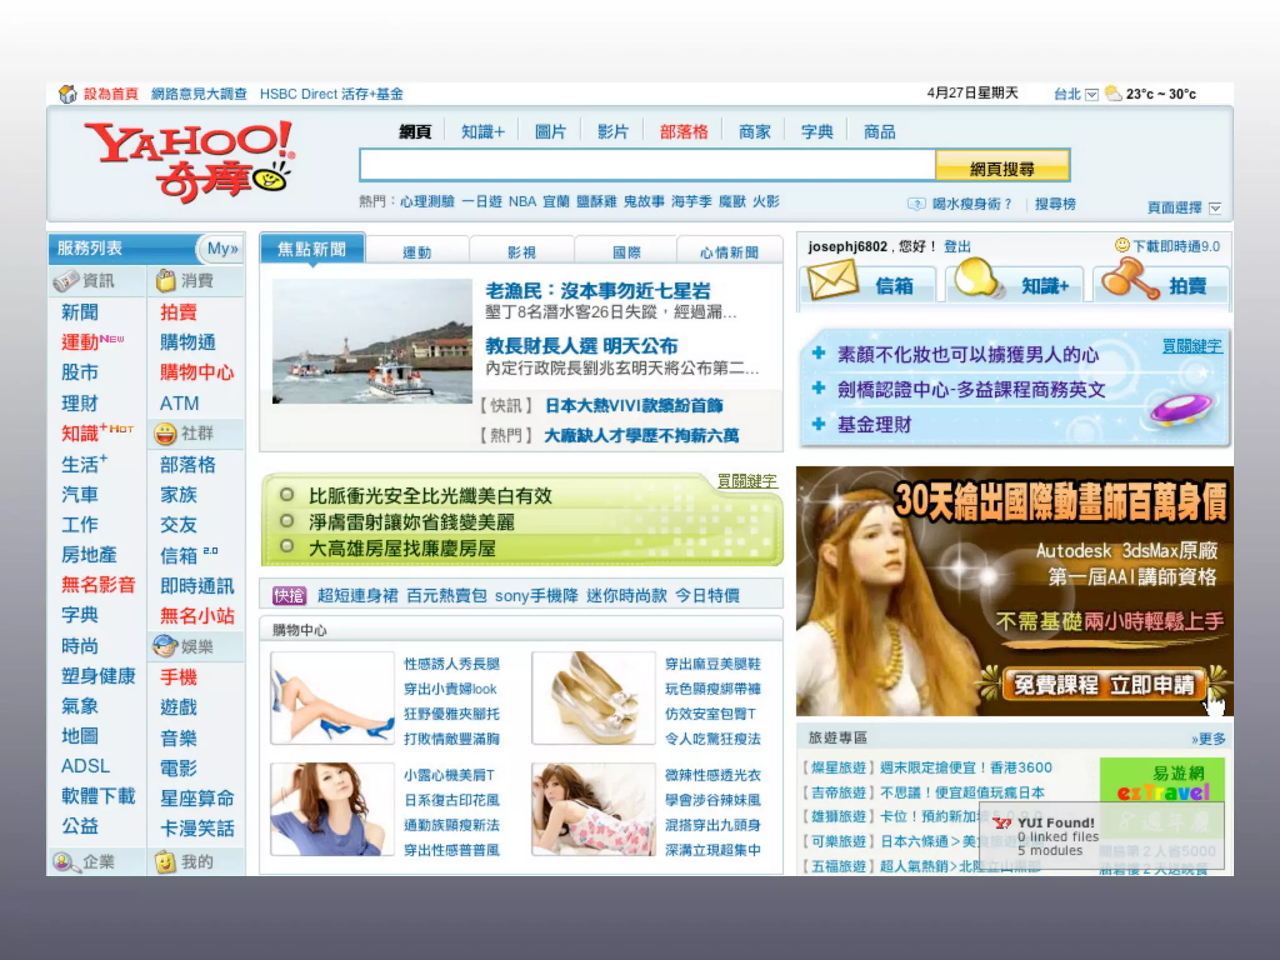
Task: Open the 股市 service link
Action: click(79, 372)
